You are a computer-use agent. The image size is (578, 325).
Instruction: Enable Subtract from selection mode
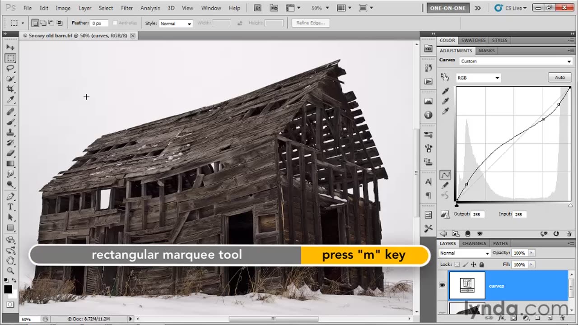pyautogui.click(x=51, y=23)
